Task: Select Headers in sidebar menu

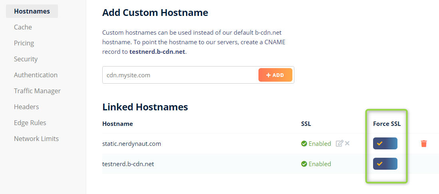Action: (26, 107)
